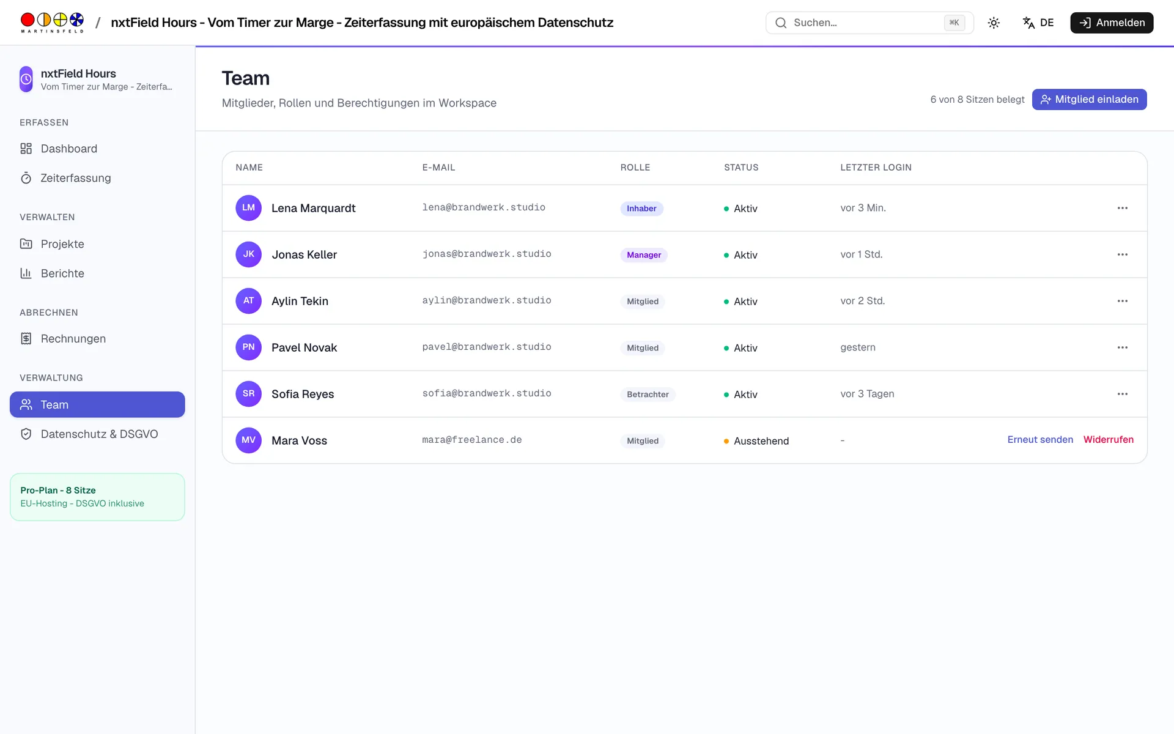Click email lena@brandwerk.studio
Image resolution: width=1174 pixels, height=734 pixels.
click(484, 207)
